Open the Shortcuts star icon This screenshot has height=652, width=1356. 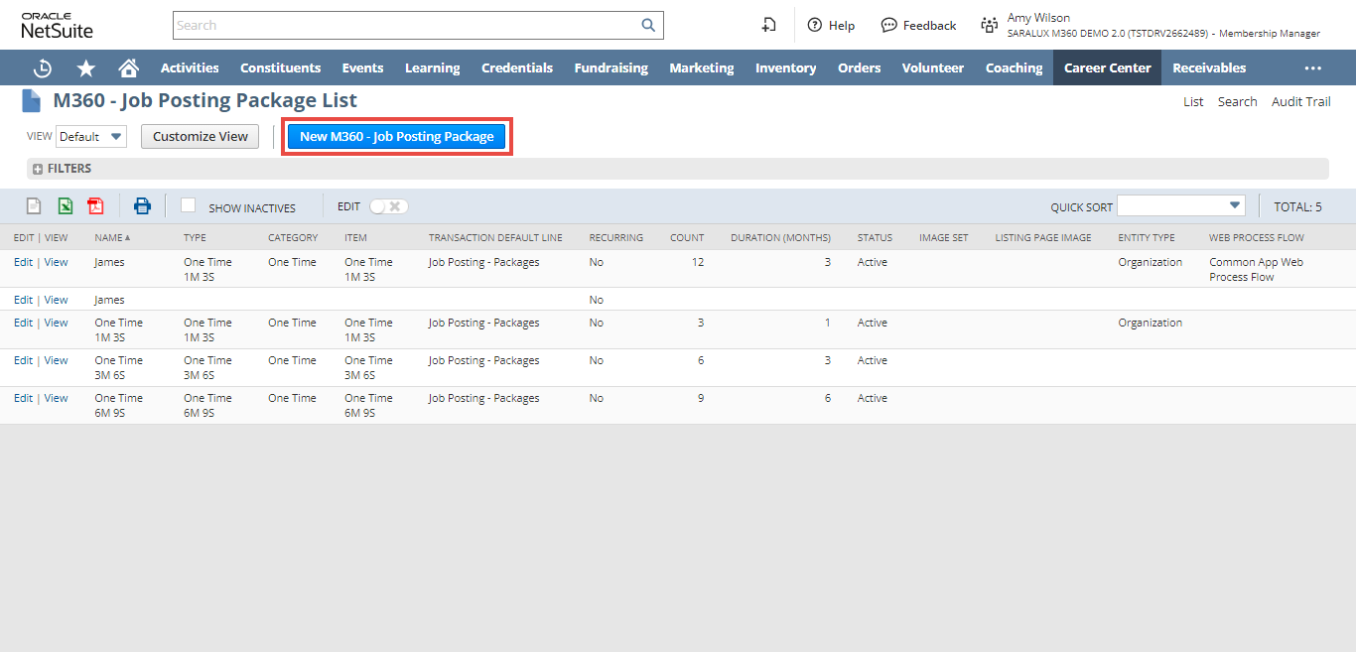pyautogui.click(x=86, y=68)
